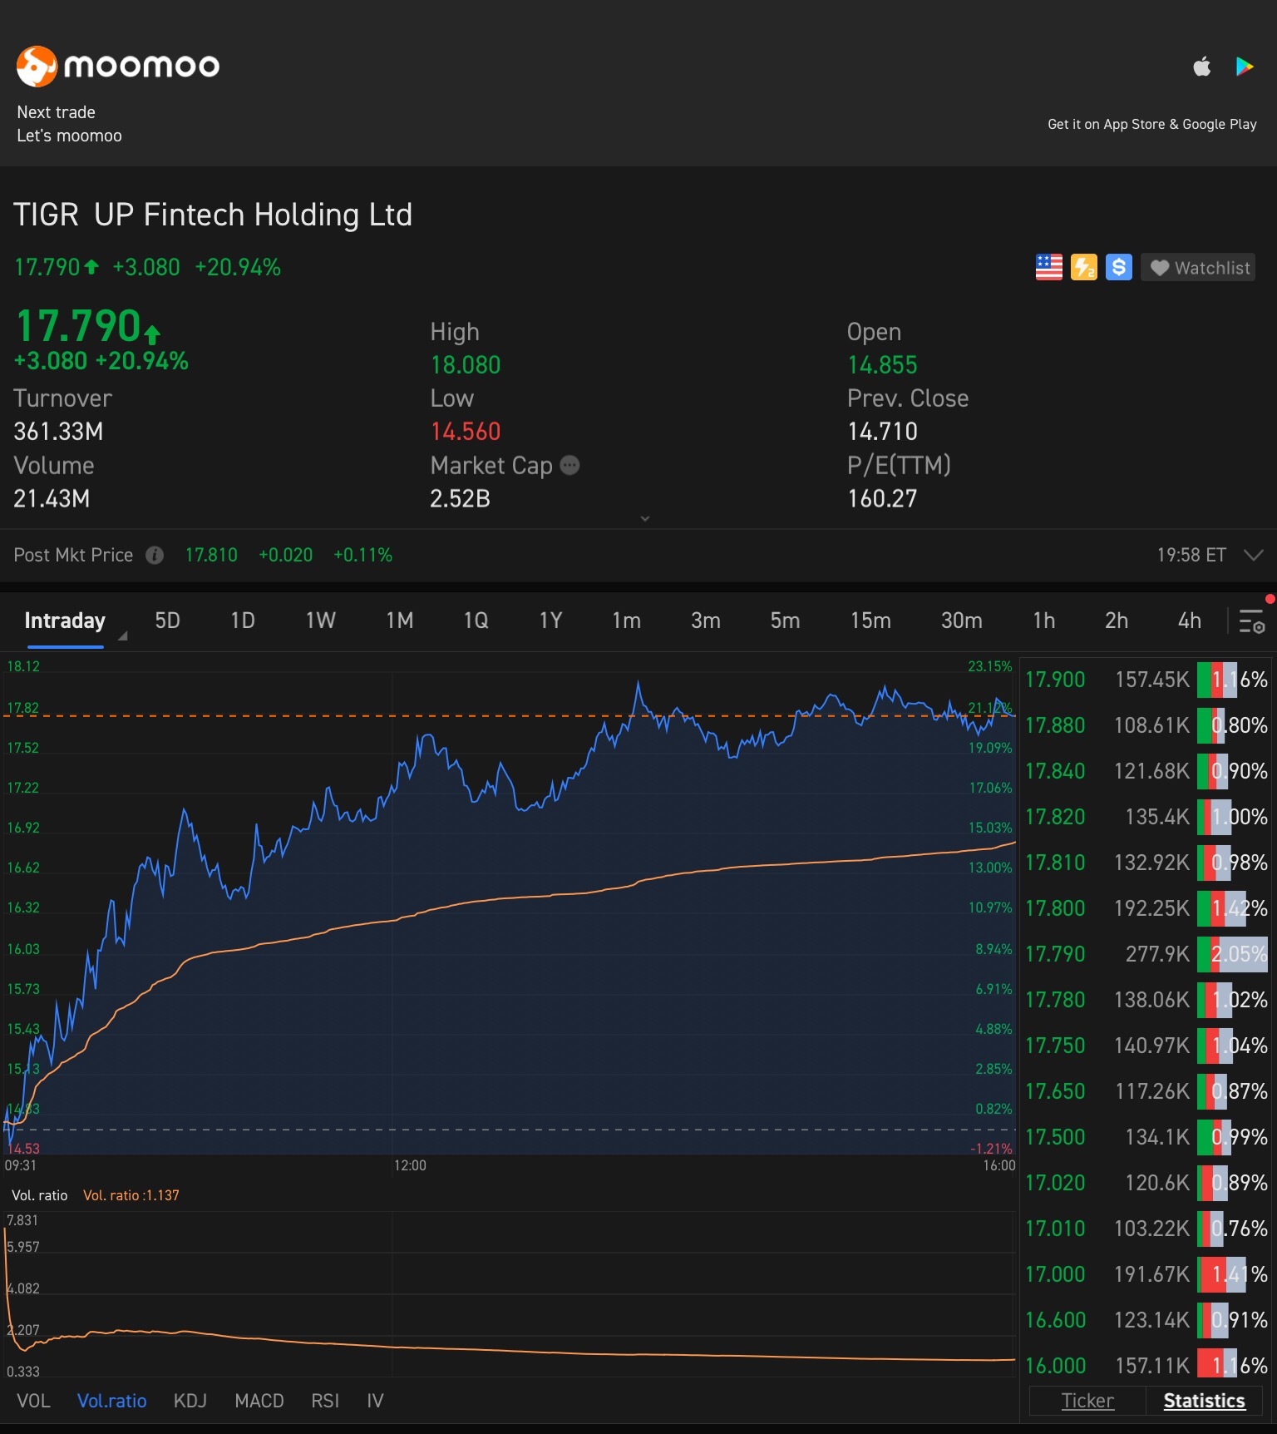Click the blue dollar sign icon
This screenshot has width=1277, height=1434.
tap(1119, 267)
